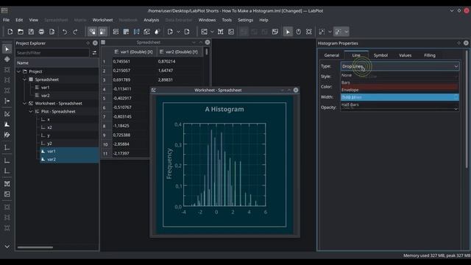Undo the last action via toolbar
Screen dimensions: 471x265
tap(65, 32)
